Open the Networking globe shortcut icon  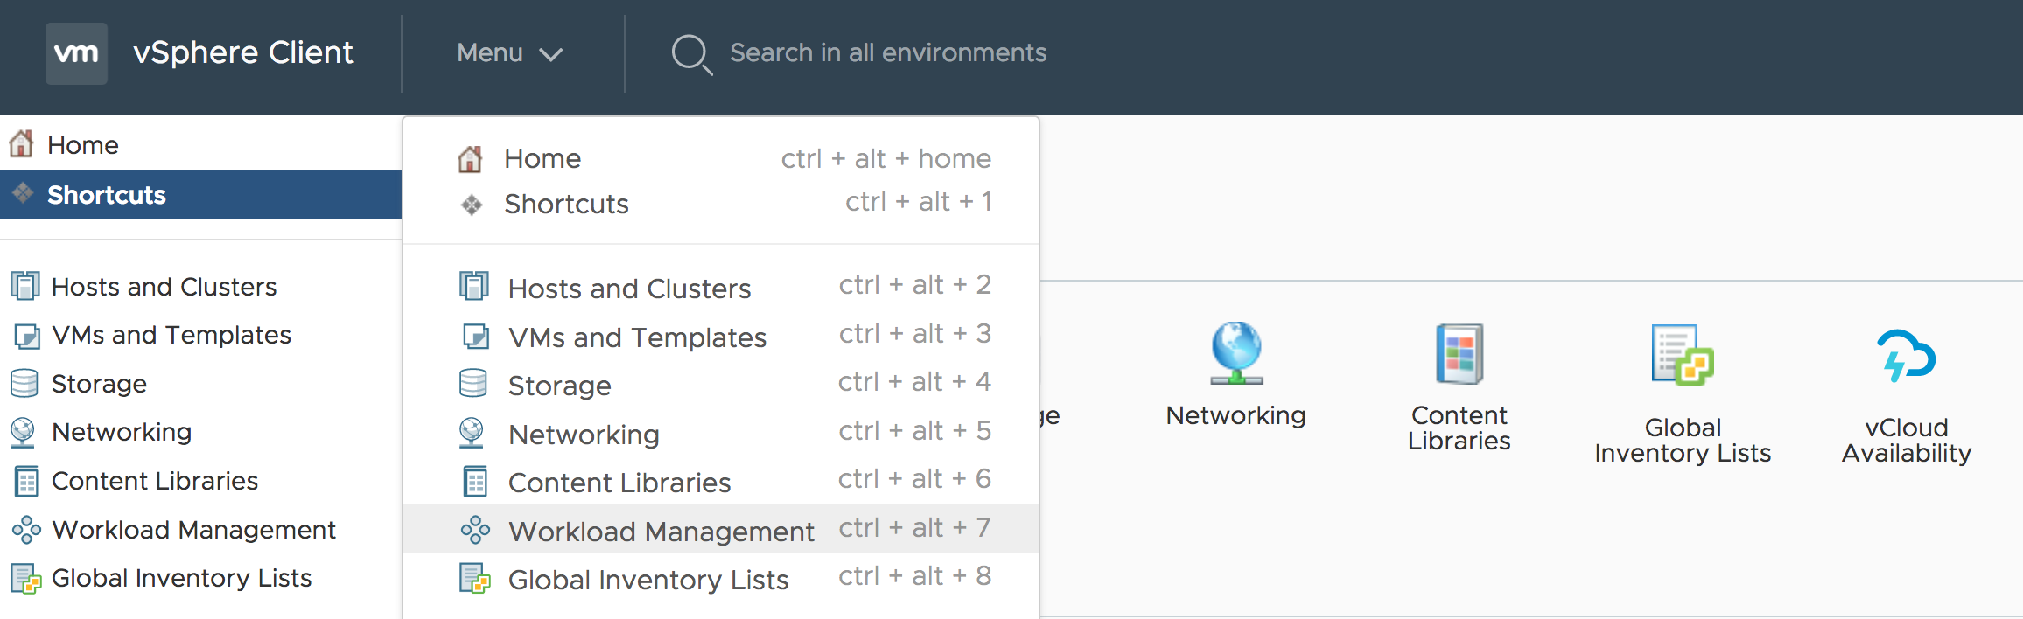point(1235,353)
